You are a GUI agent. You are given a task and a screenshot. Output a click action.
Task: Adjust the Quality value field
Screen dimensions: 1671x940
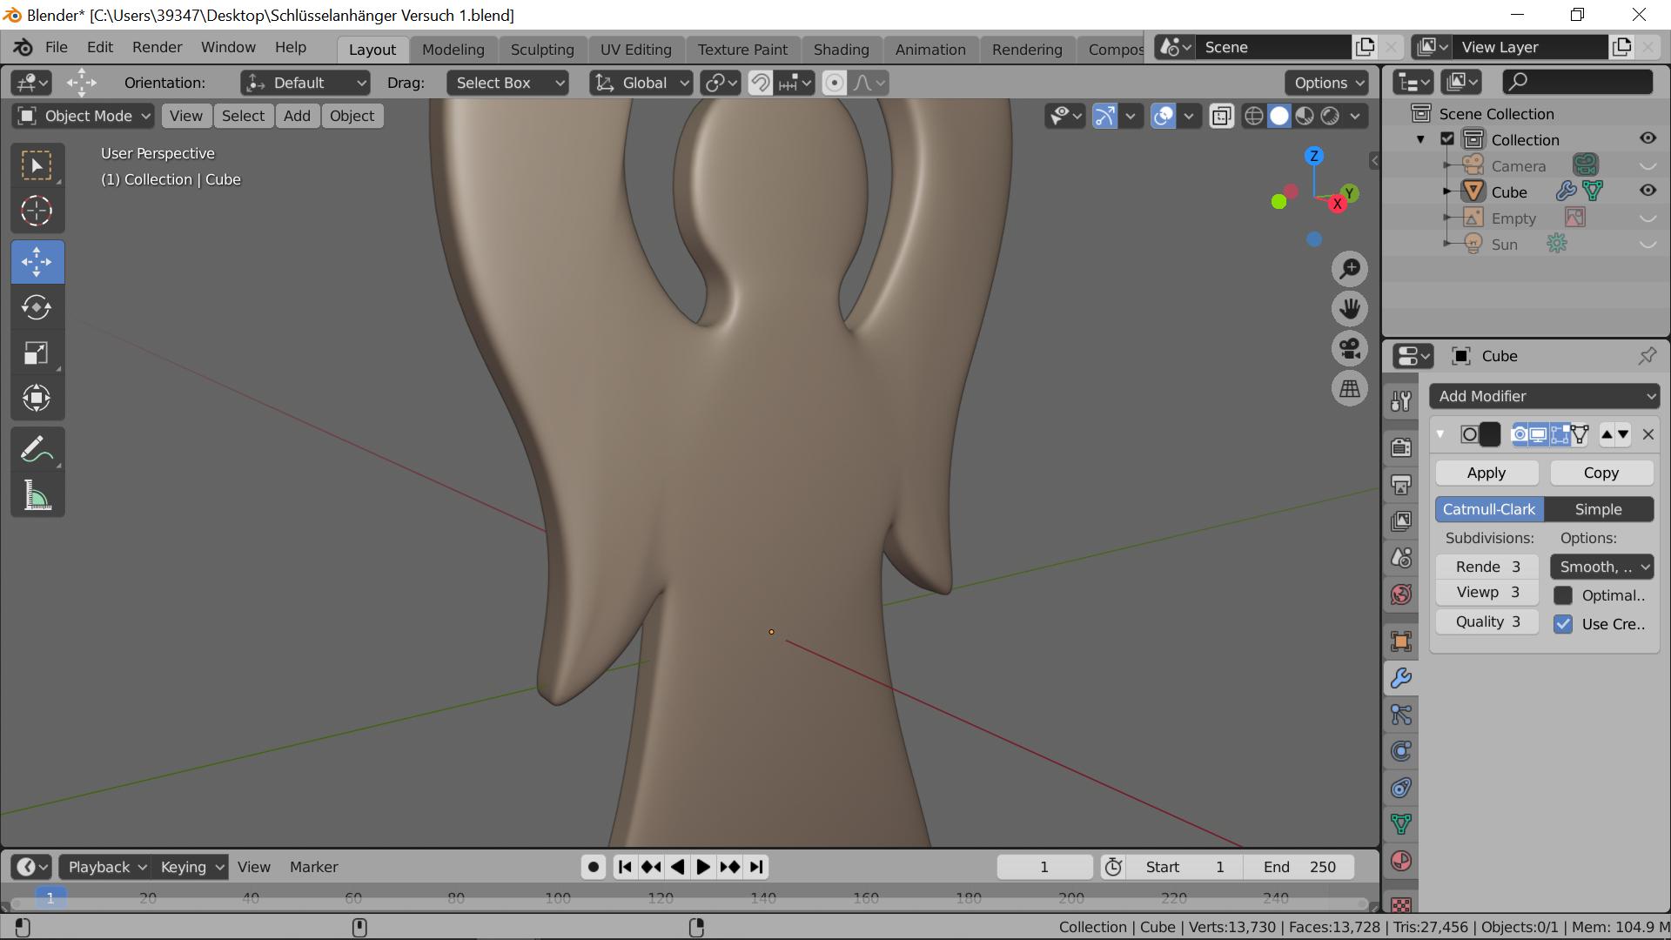click(x=1486, y=621)
